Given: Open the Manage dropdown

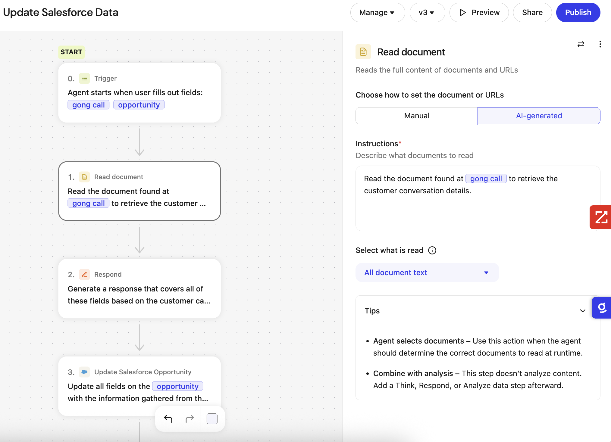Looking at the screenshot, I should click(x=378, y=12).
